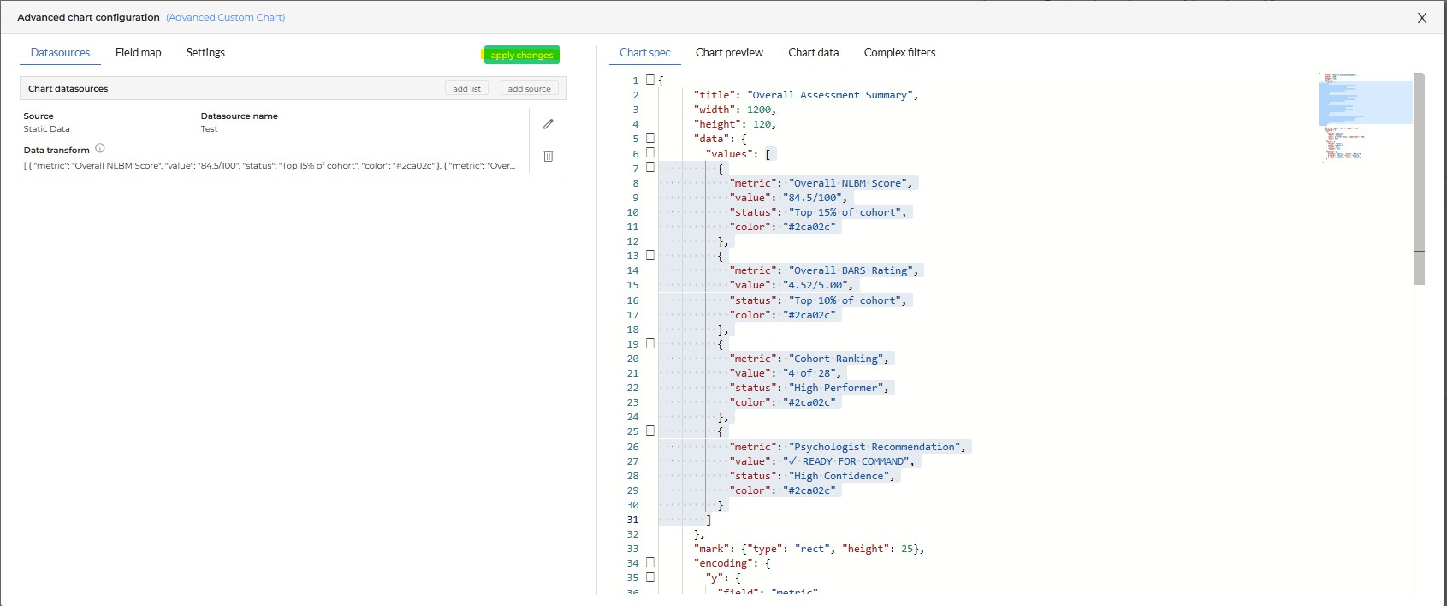
Task: Collapse the object fold at line 13
Action: click(x=650, y=255)
